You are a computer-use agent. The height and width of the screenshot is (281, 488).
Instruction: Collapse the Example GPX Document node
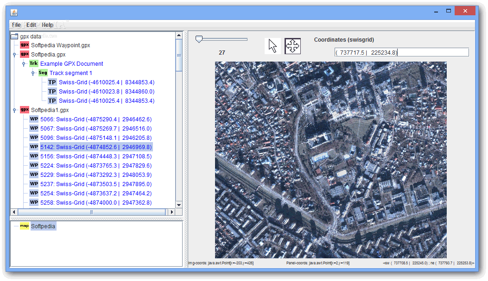(x=24, y=64)
